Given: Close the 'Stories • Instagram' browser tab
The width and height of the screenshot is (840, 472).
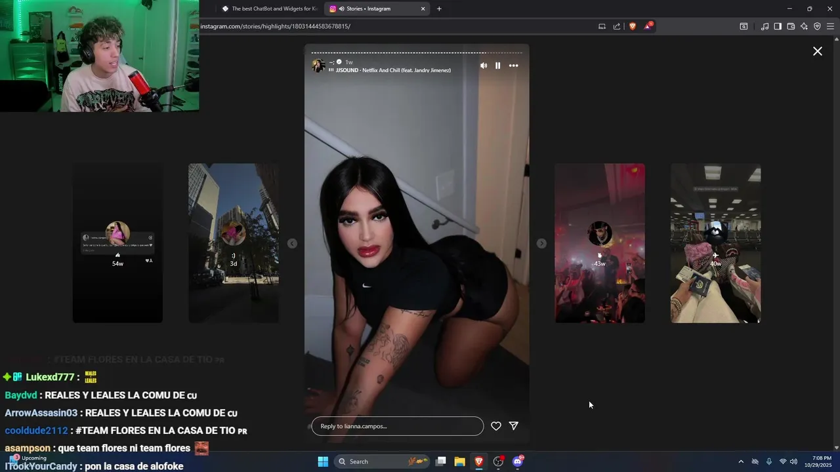Looking at the screenshot, I should [423, 9].
